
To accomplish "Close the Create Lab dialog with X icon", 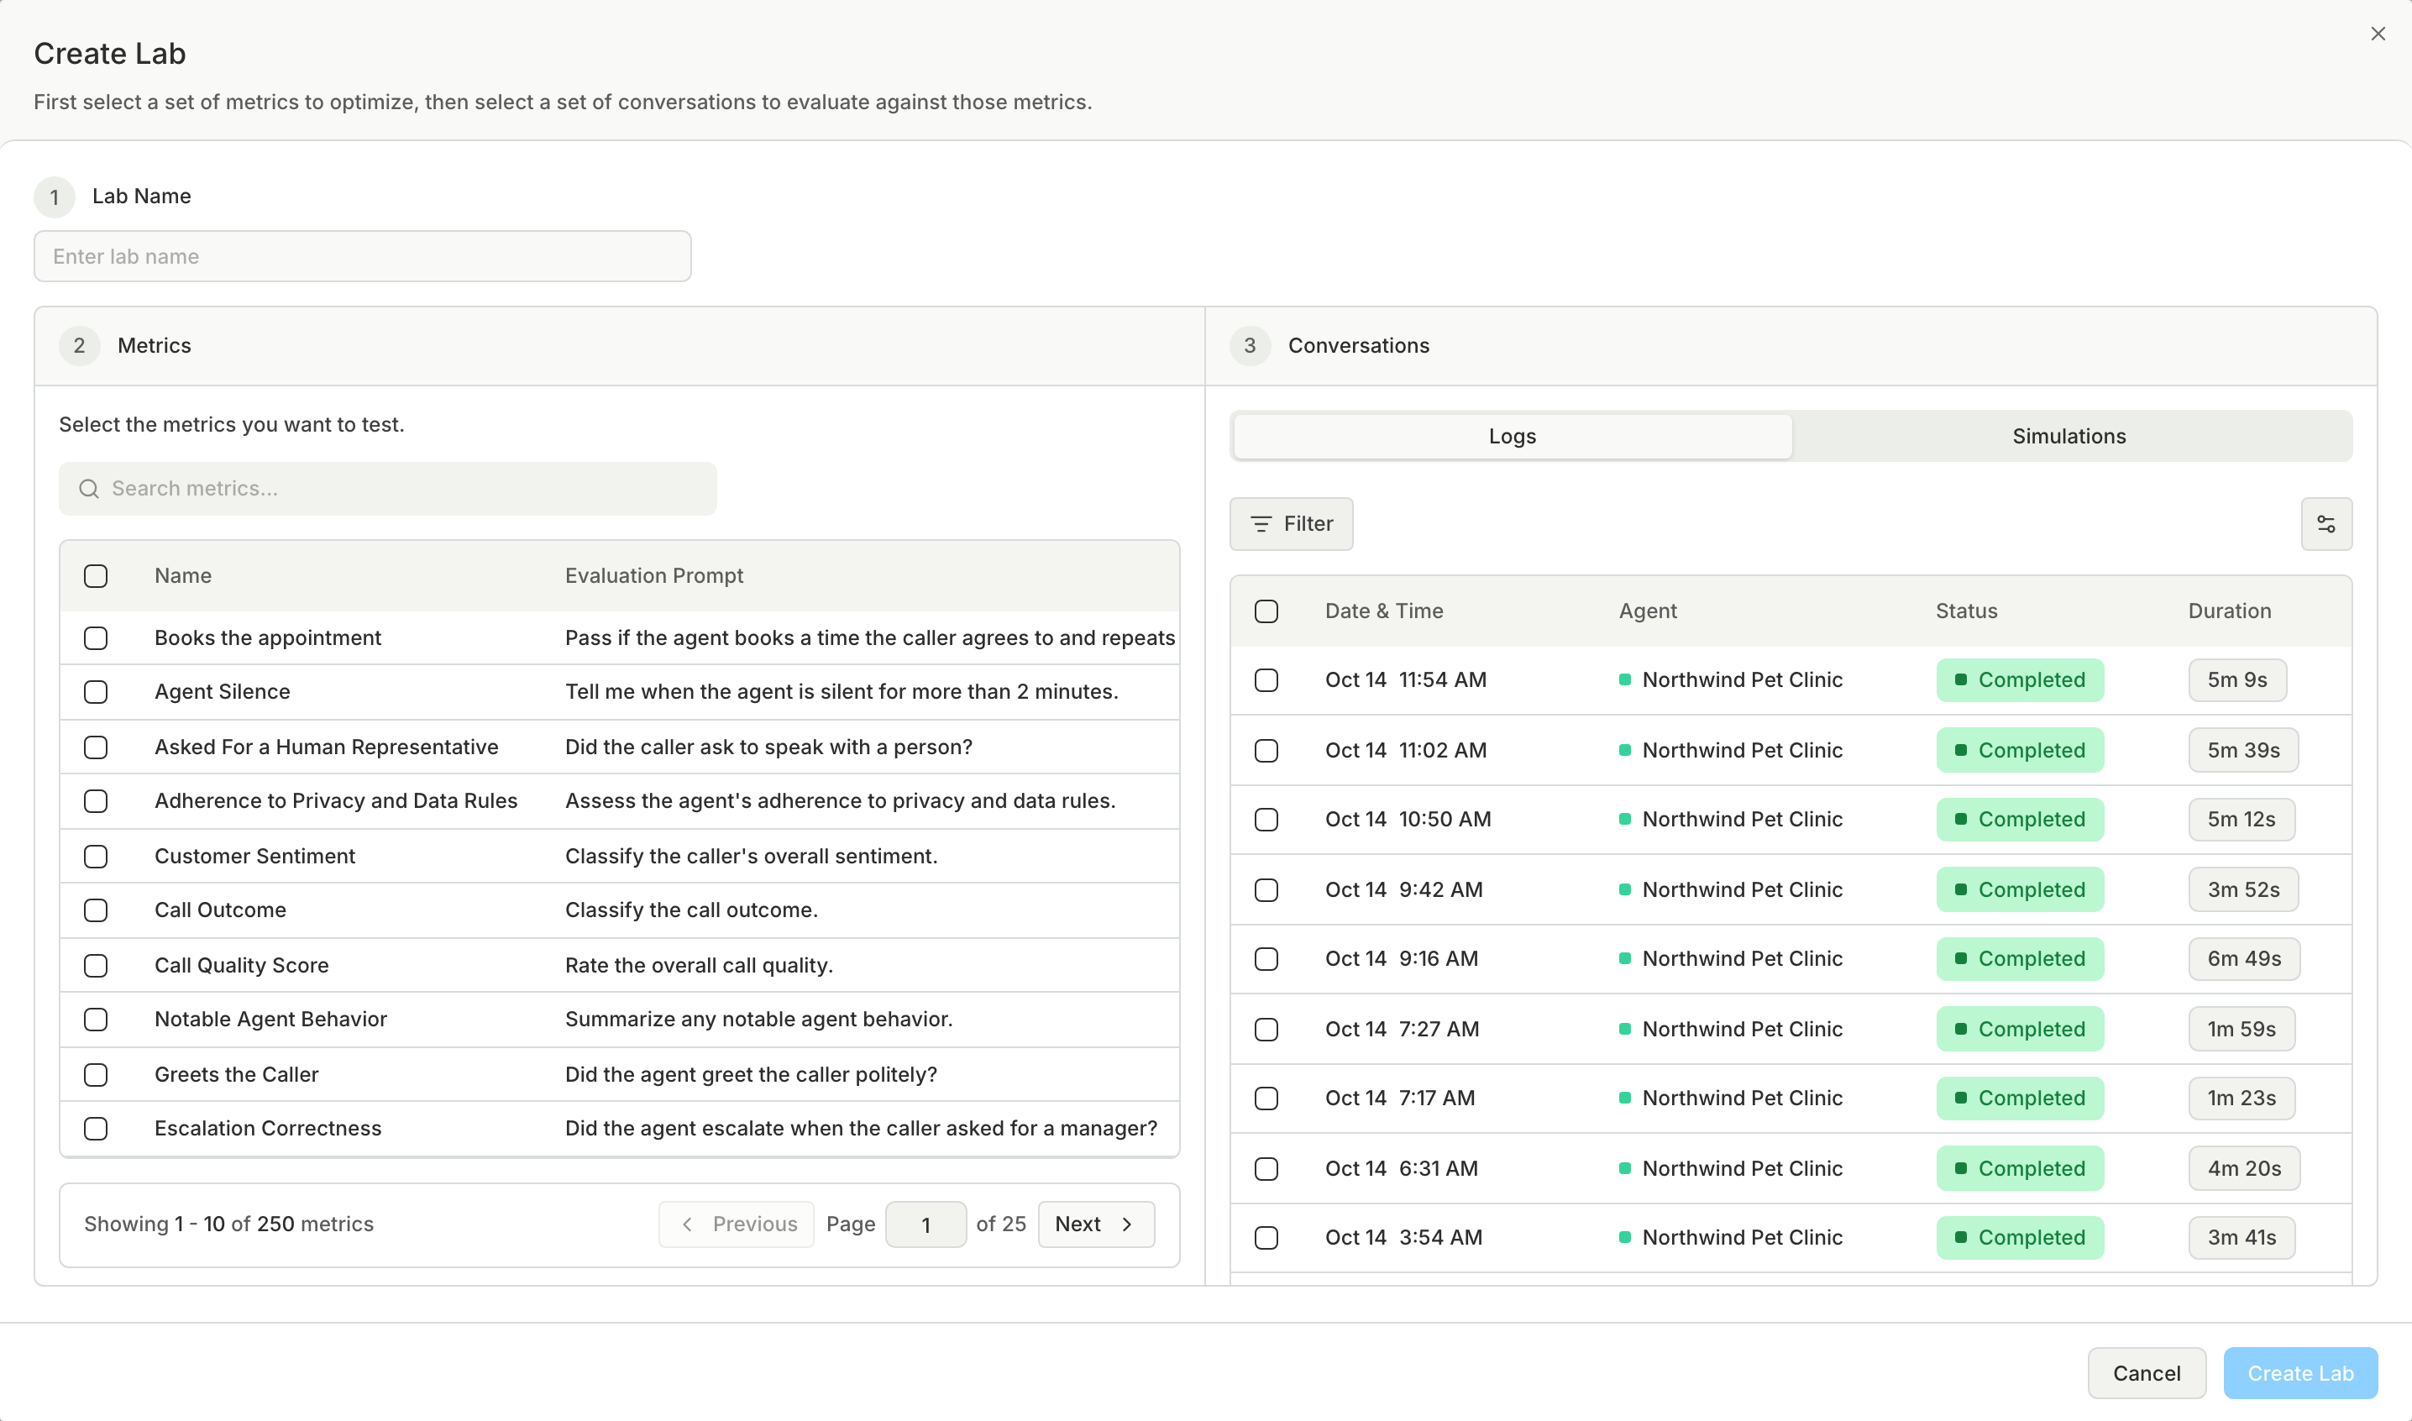I will 2378,34.
